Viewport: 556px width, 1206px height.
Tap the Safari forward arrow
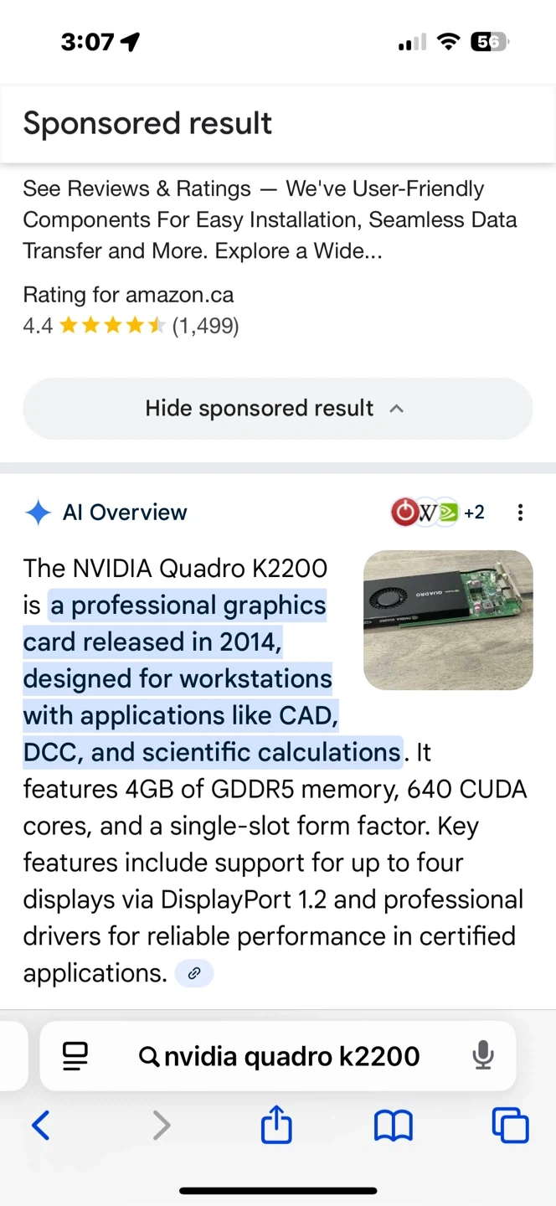point(161,1125)
